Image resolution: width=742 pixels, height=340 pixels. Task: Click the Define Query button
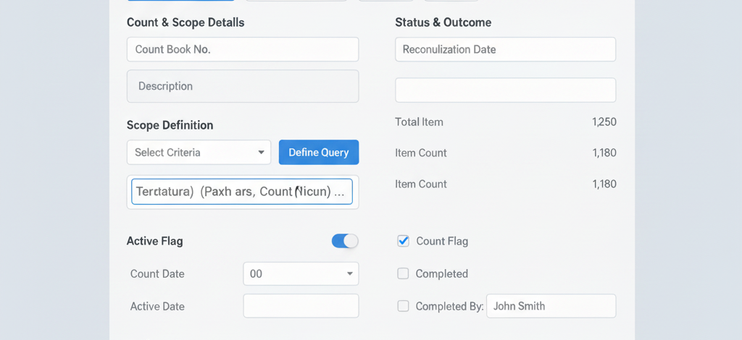[318, 153]
